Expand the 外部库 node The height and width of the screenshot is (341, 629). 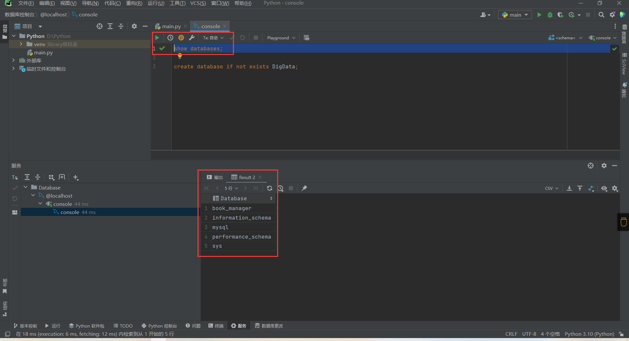click(x=13, y=60)
